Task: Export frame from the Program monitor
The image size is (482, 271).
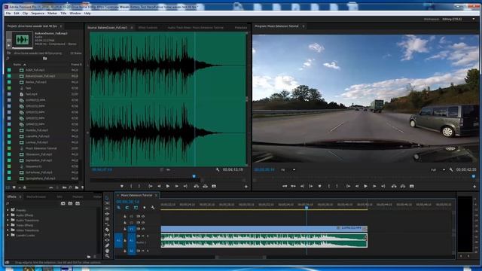Action: pos(412,186)
